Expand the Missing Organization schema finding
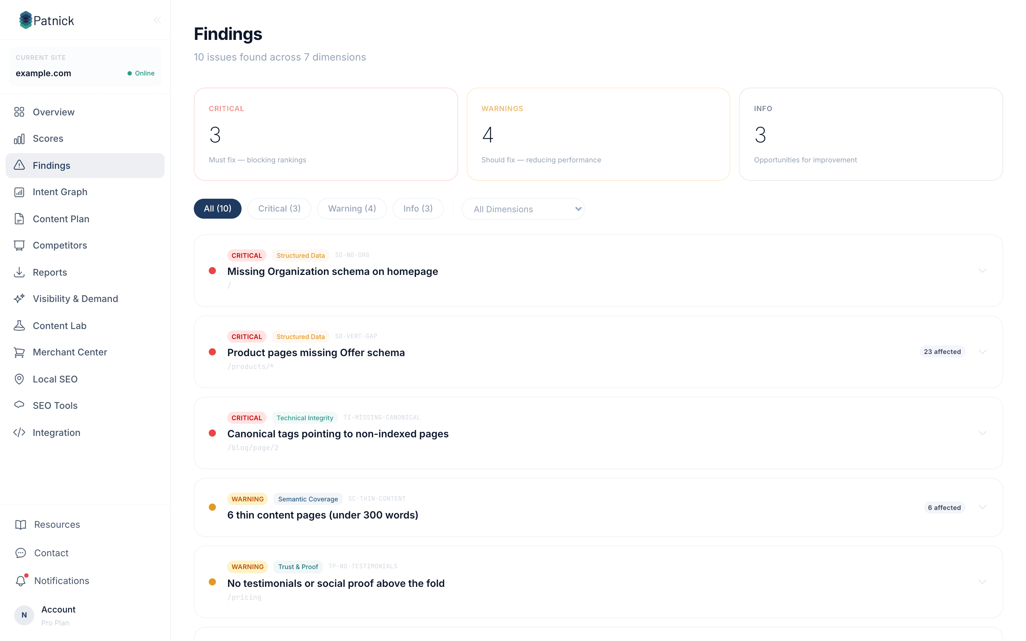The width and height of the screenshot is (1026, 641). tap(983, 271)
